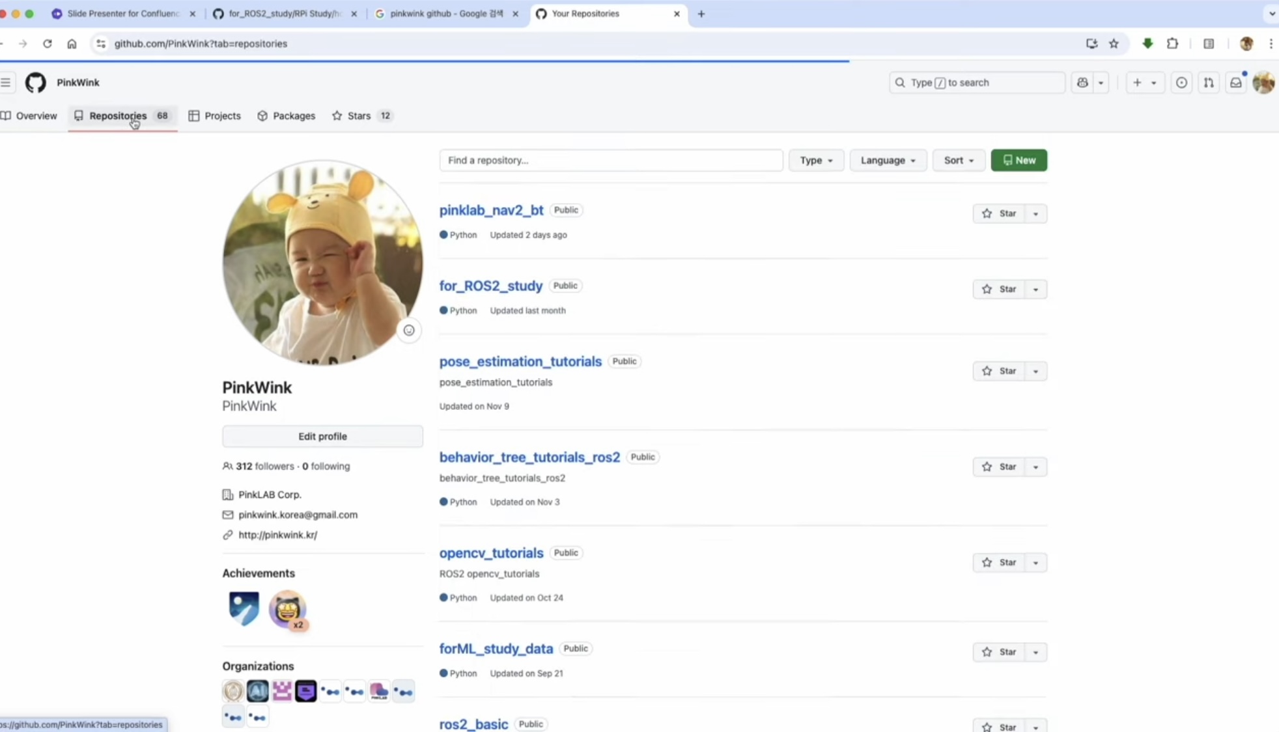Expand the Type filter dropdown

coord(816,160)
